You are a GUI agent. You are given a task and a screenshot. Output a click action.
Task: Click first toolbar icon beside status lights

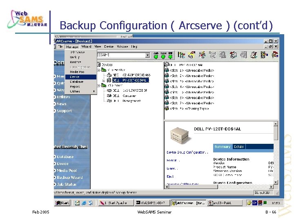(181, 55)
